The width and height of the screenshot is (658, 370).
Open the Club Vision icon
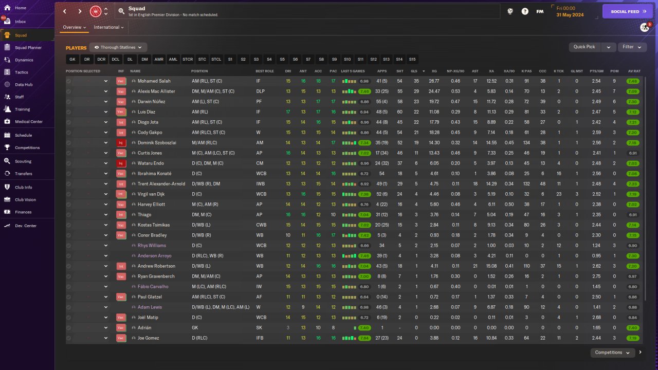[7, 199]
